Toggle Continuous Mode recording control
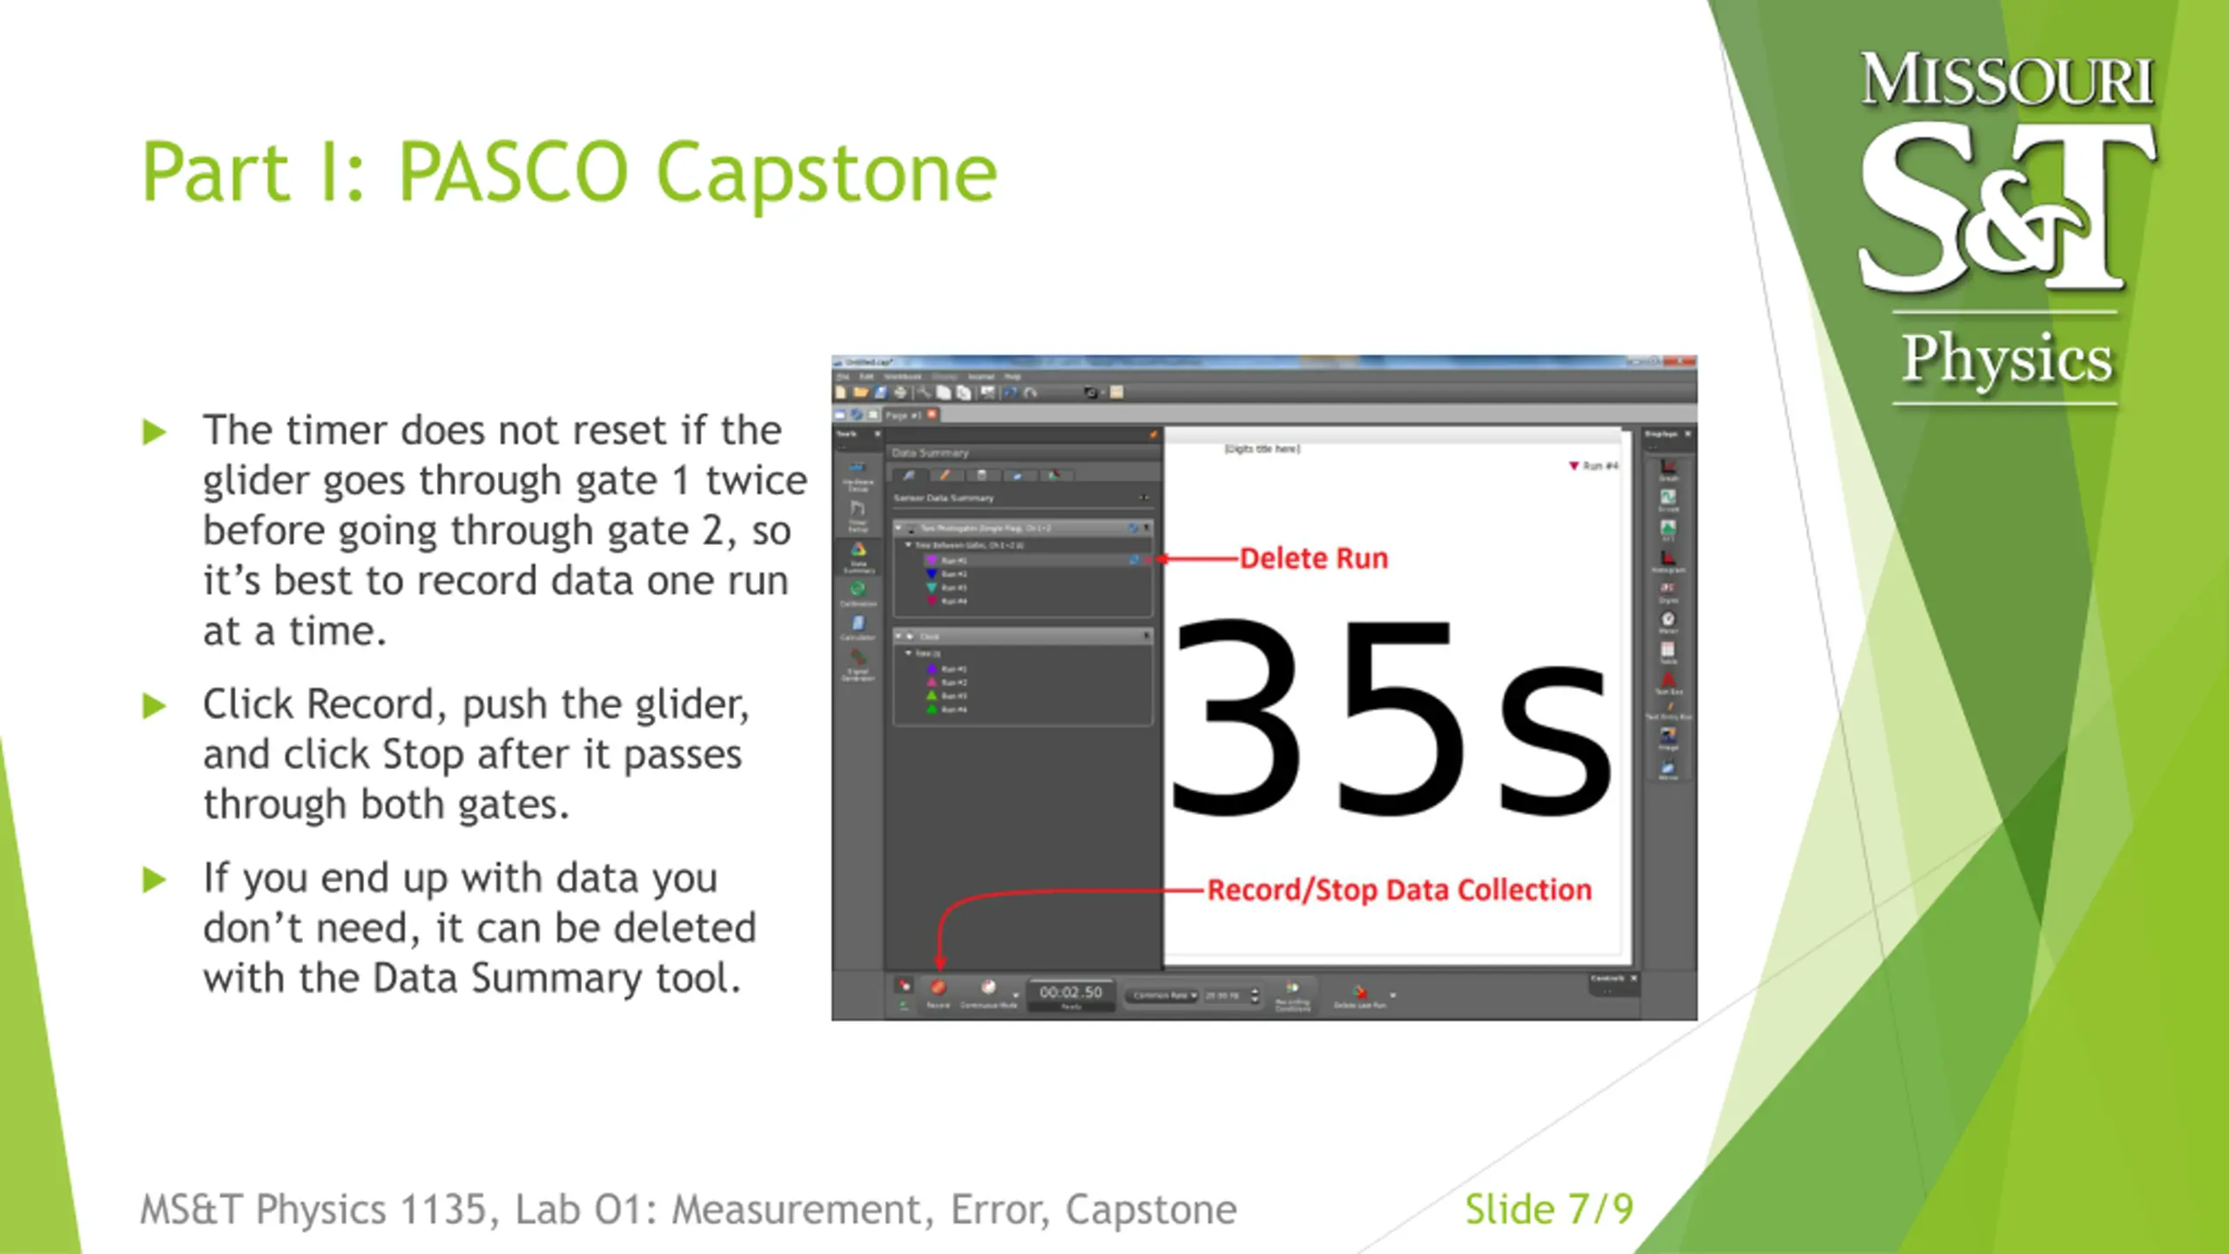 [x=987, y=989]
